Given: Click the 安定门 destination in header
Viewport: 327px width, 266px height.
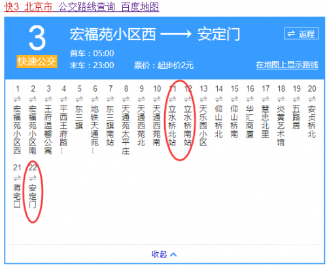Looking at the screenshot, I should pos(218,34).
